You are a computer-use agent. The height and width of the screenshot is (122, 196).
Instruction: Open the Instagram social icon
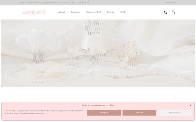pos(80,2)
